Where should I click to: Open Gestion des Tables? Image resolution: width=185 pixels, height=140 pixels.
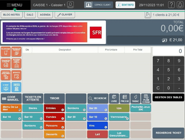point(168,97)
